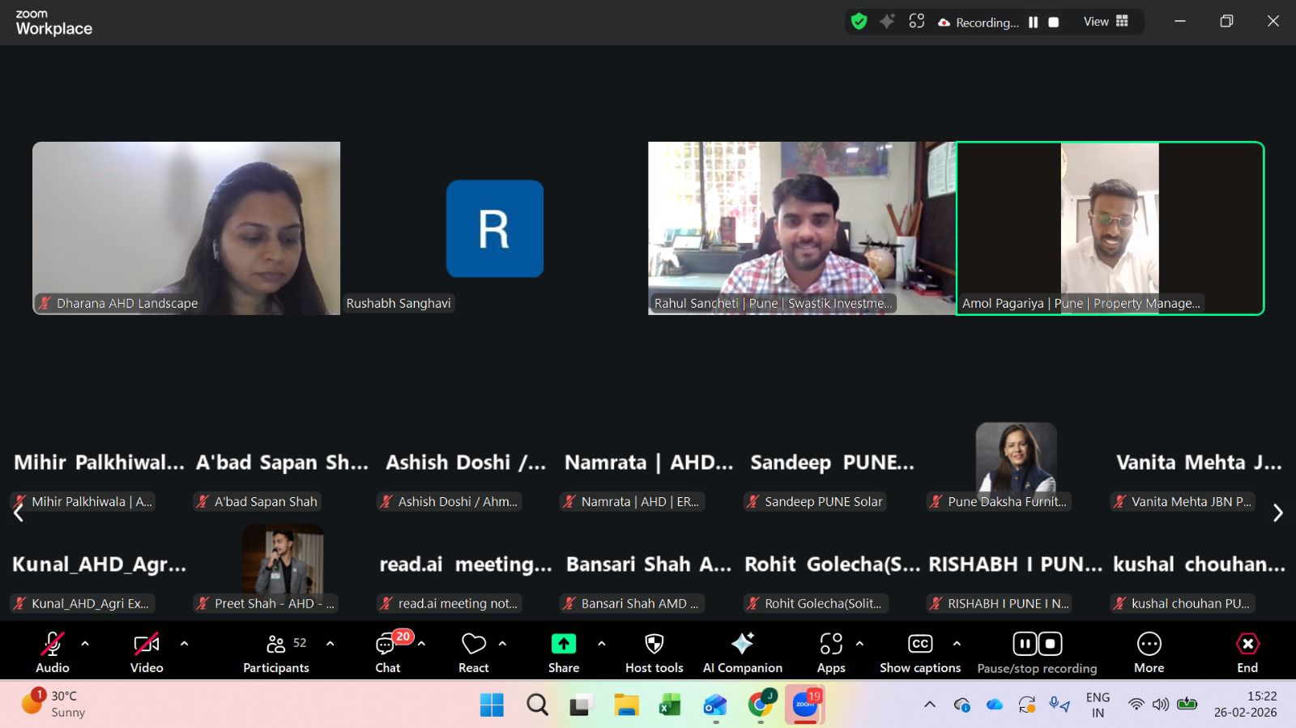1296x728 pixels.
Task: Open the View layout menu
Action: (1106, 22)
